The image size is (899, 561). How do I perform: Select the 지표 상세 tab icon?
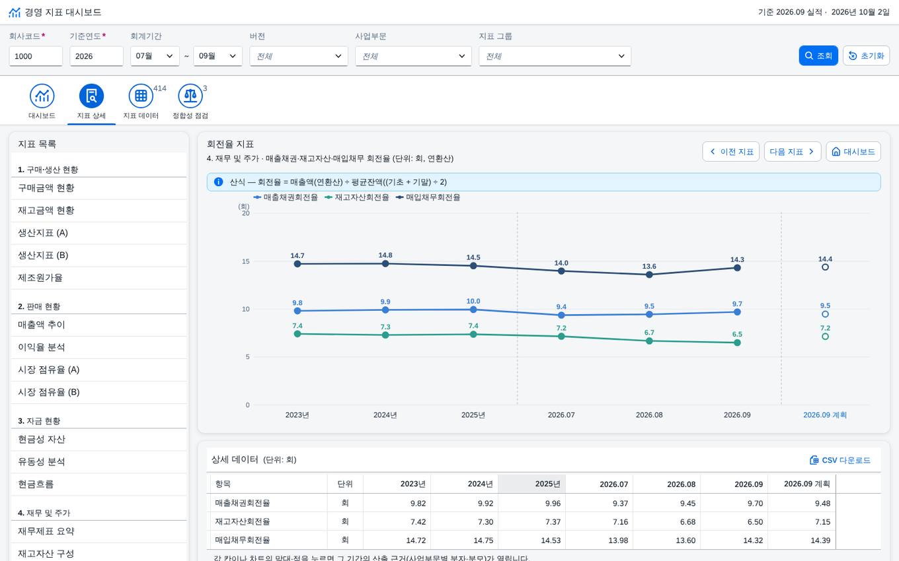point(91,96)
